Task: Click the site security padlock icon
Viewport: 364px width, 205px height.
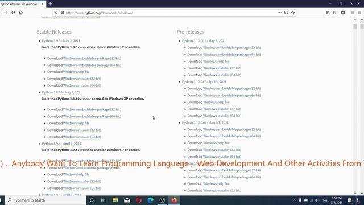Action: tap(63, 13)
